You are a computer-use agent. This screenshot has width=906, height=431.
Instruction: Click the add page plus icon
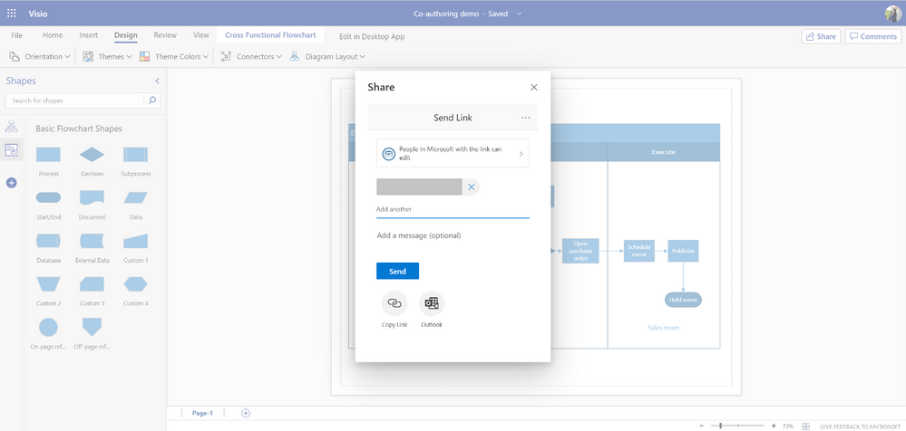(x=246, y=413)
